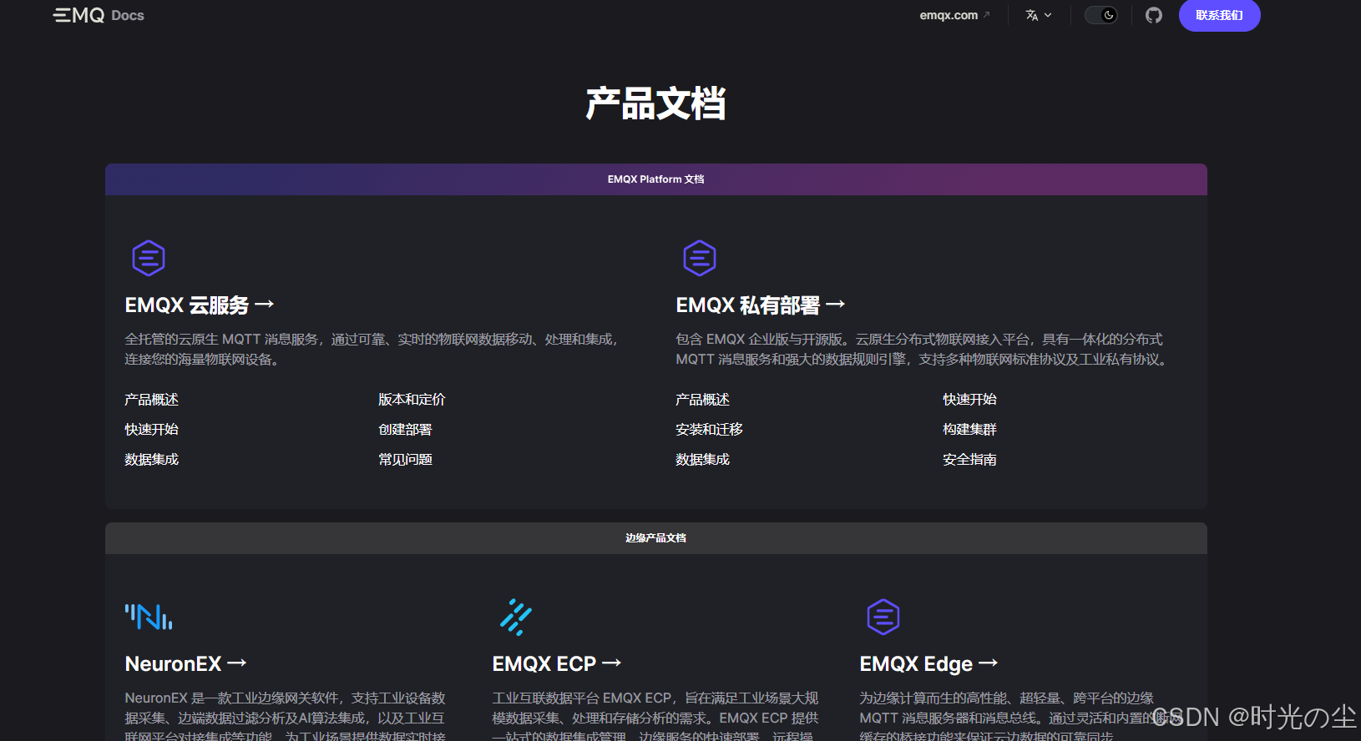Toggle the dark mode theme switch
The image size is (1361, 741).
pos(1101,15)
